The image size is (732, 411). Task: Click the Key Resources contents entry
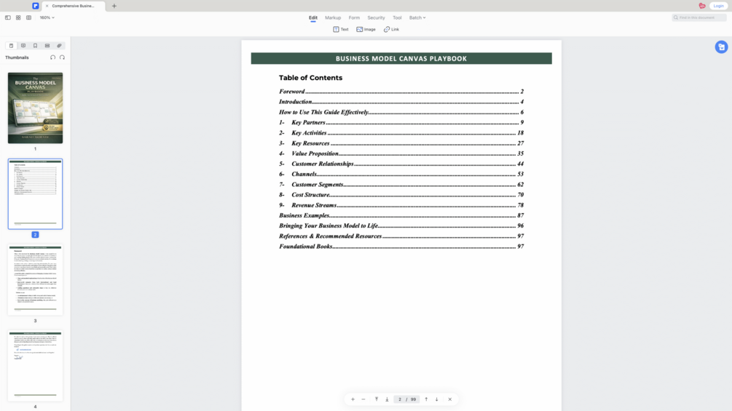(x=401, y=143)
